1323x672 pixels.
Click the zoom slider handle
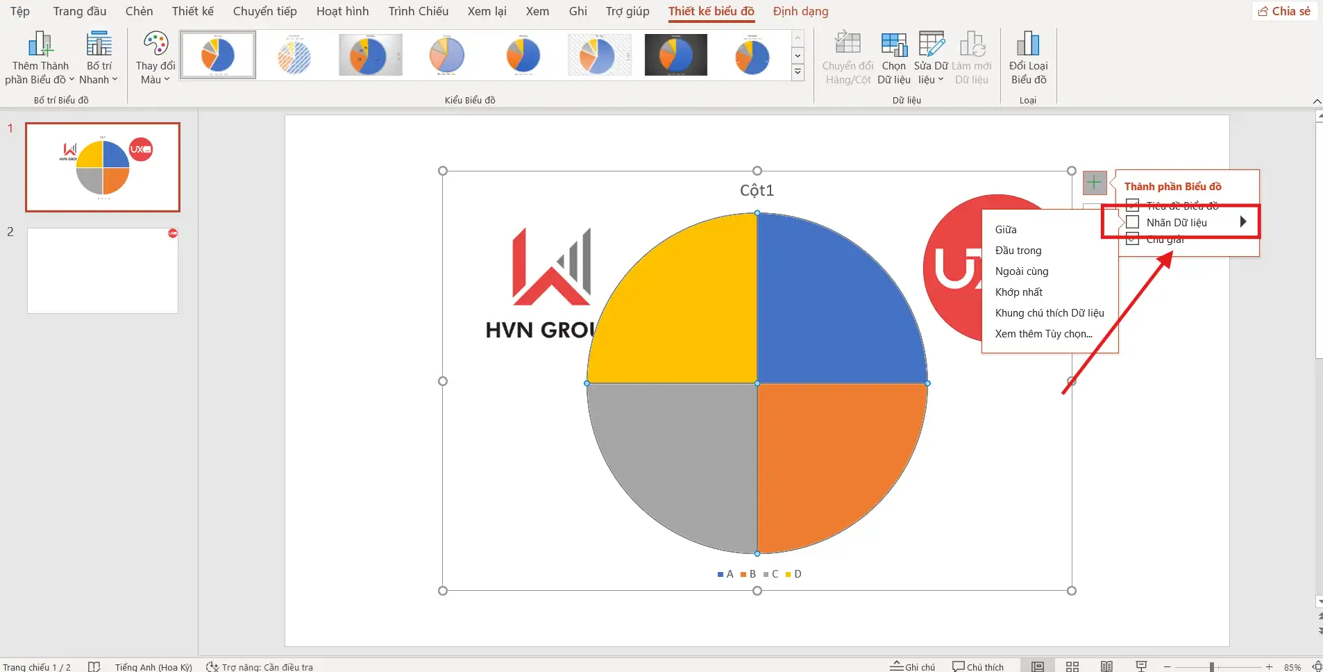[x=1212, y=666]
